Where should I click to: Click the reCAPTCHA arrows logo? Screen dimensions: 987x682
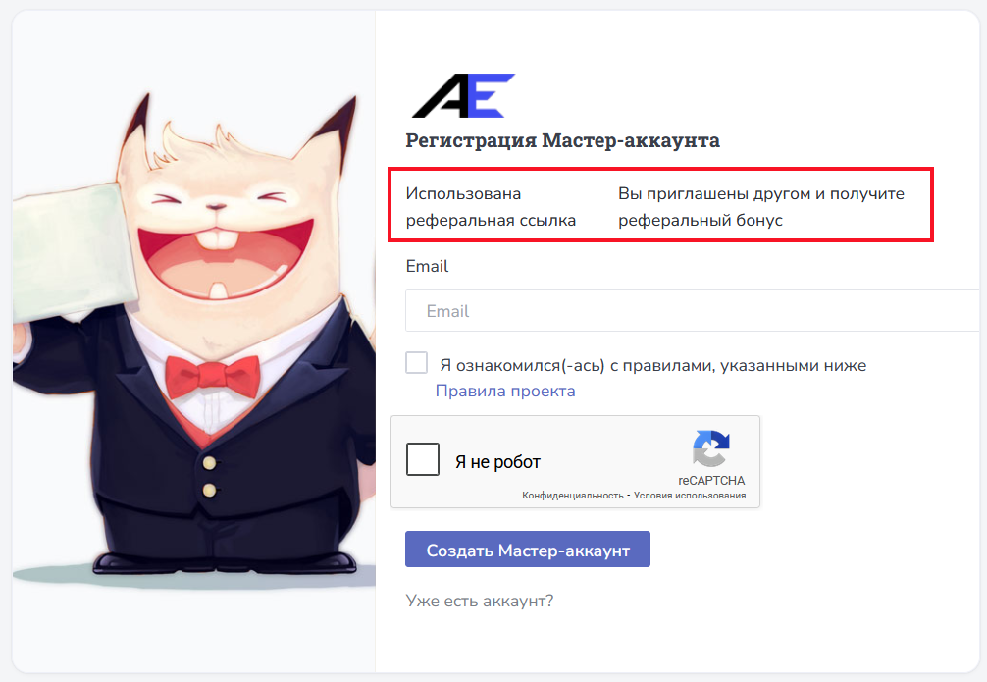click(711, 448)
